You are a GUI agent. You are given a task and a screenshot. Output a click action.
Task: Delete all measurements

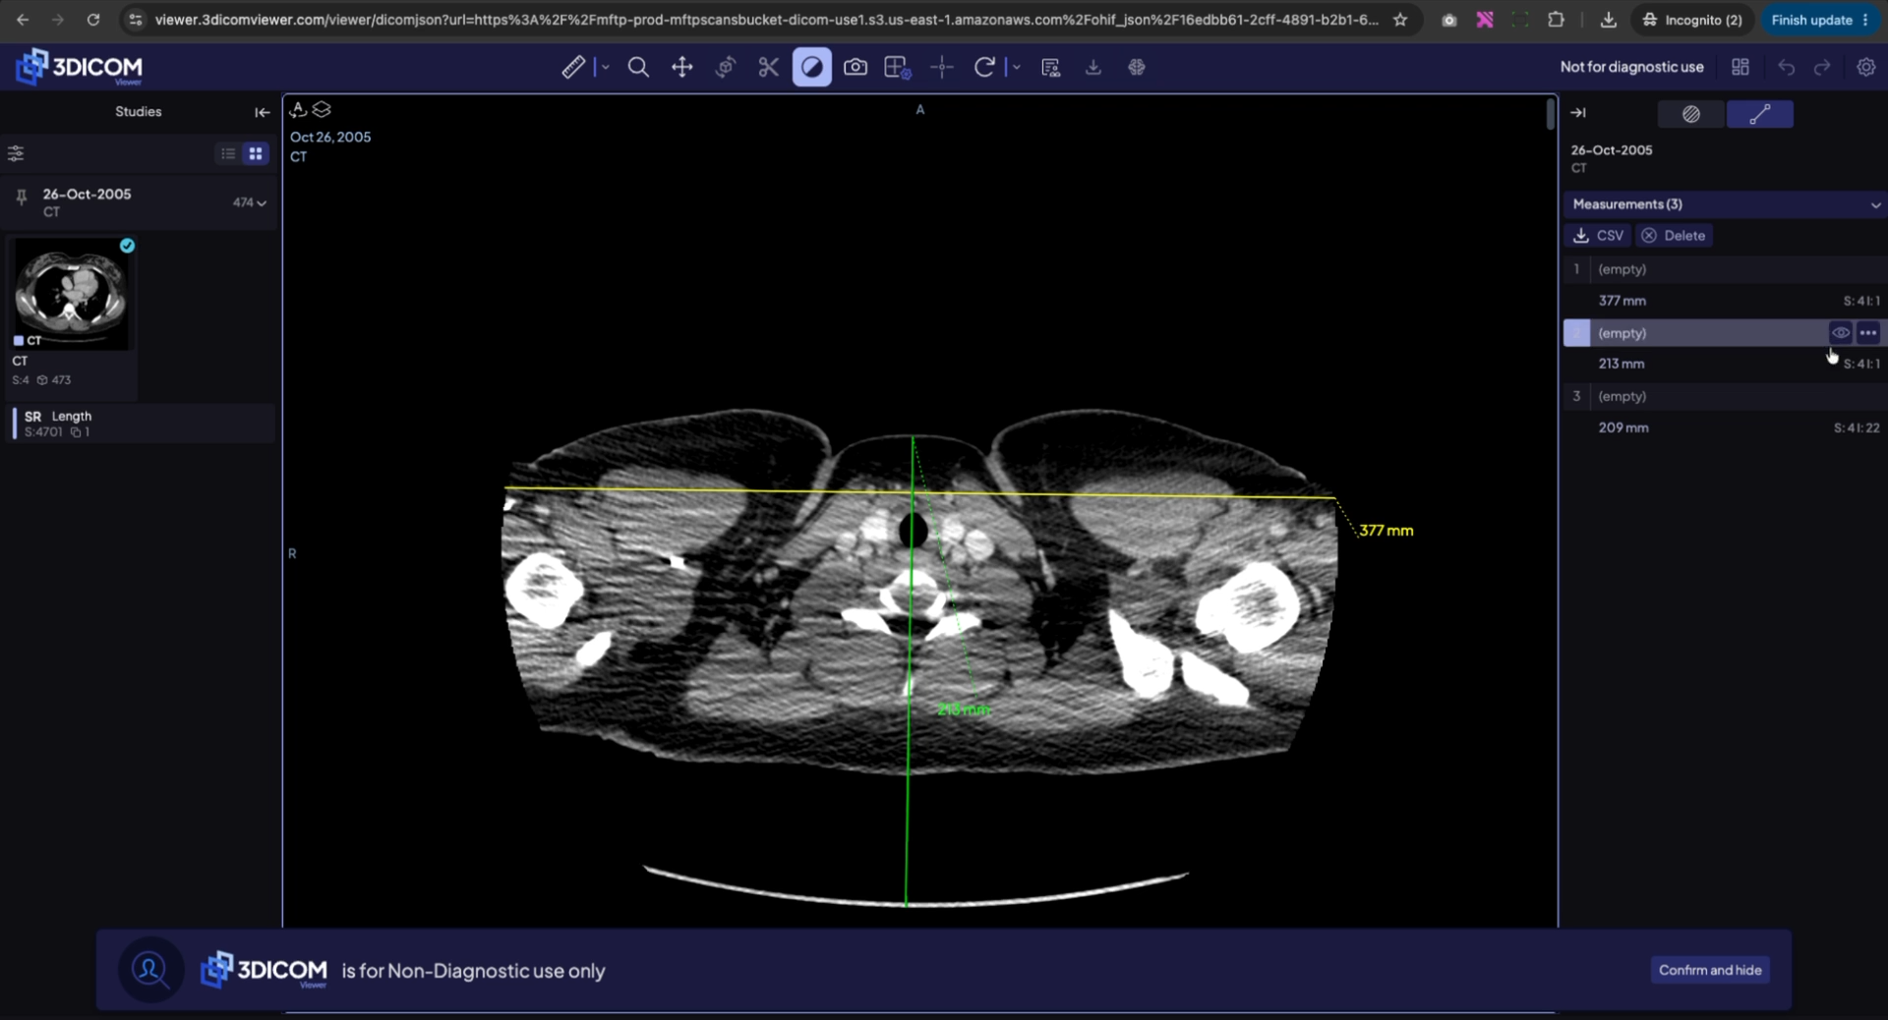coord(1674,236)
